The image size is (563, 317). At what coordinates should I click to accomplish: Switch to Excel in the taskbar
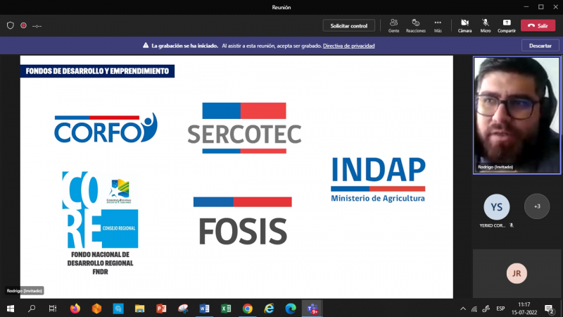click(226, 309)
